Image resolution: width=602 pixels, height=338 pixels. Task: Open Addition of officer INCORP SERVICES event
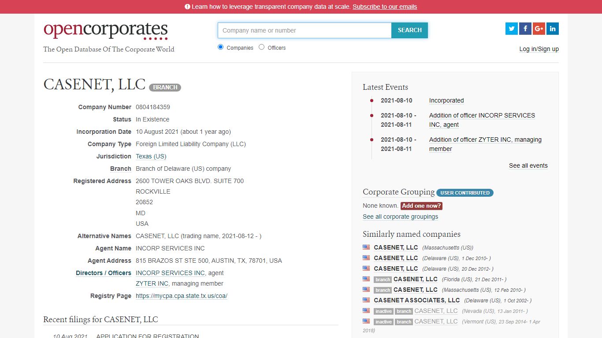pos(482,120)
